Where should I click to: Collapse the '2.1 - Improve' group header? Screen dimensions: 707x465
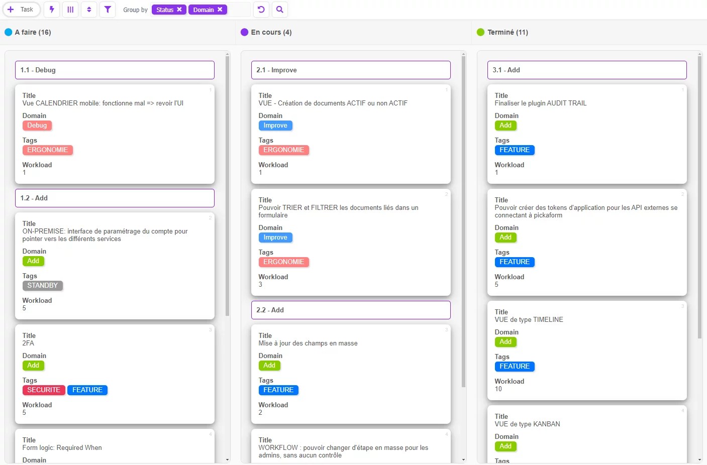click(351, 70)
